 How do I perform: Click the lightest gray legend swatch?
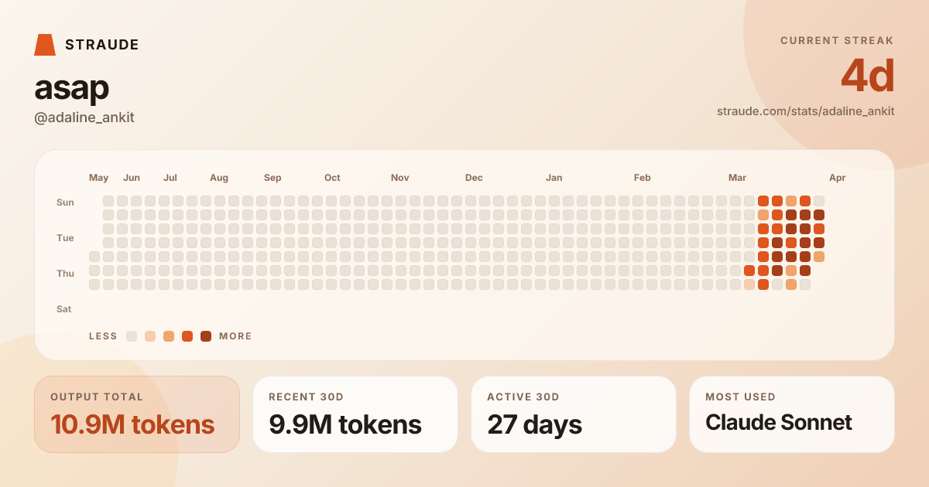pyautogui.click(x=132, y=336)
